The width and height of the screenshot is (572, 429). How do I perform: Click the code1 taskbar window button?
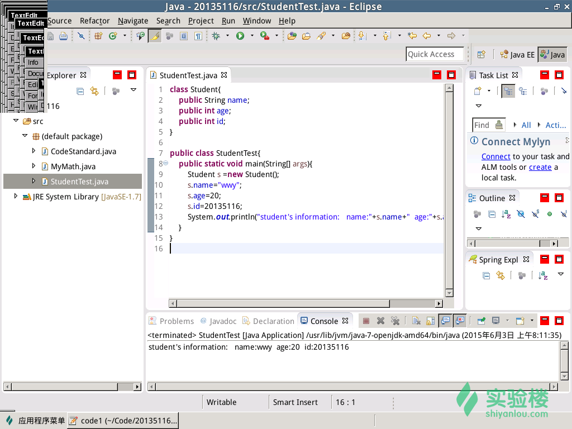coord(123,421)
